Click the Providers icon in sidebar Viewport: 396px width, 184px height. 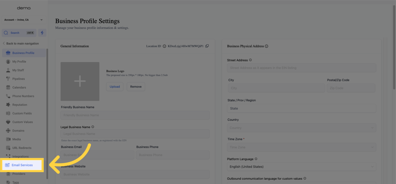point(8,174)
